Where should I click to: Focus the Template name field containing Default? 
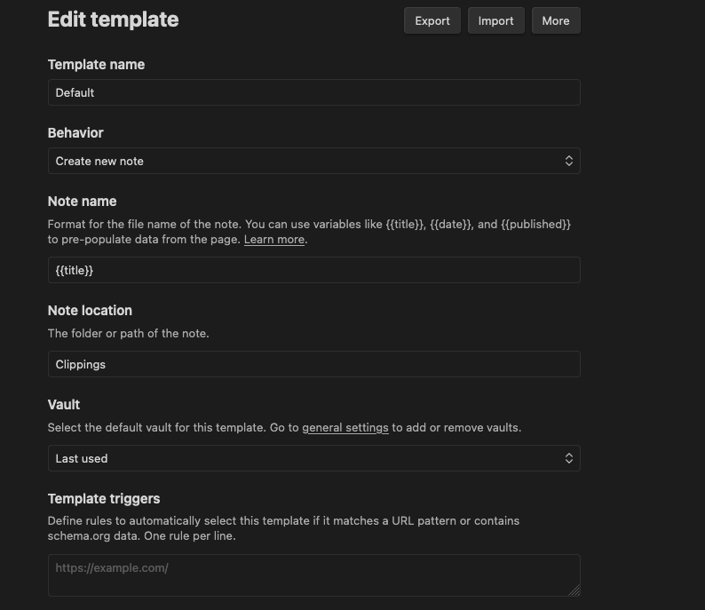pyautogui.click(x=313, y=92)
